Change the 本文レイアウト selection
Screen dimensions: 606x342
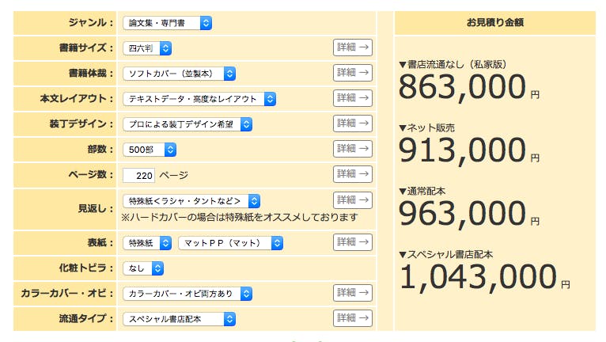[199, 99]
